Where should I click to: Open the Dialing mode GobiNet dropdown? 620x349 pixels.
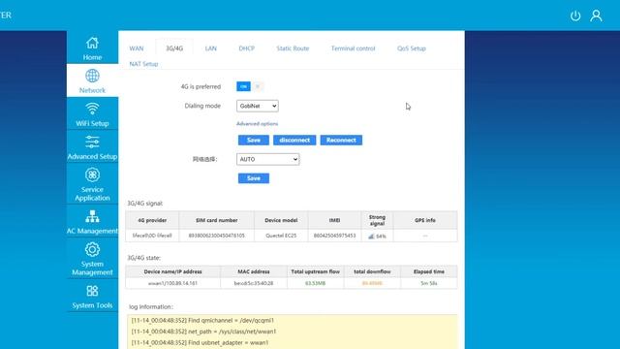click(x=258, y=106)
